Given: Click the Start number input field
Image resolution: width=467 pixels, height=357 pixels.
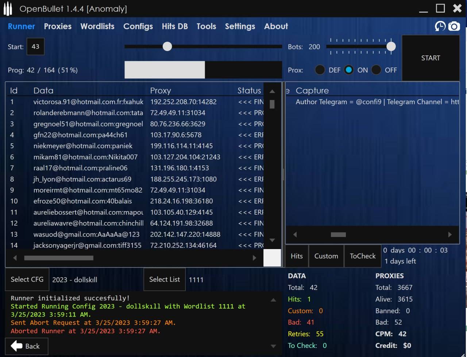Looking at the screenshot, I should tap(35, 47).
